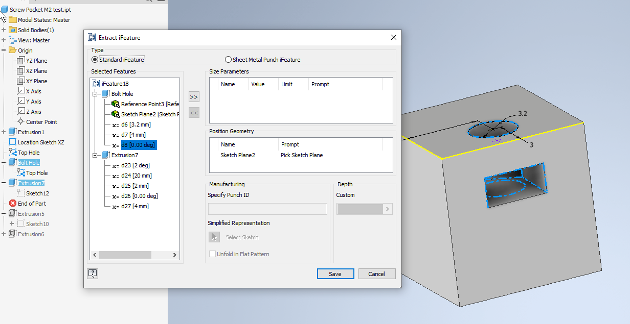Cancel the Extract iFeature dialog
Screen dimensions: 630x324
pyautogui.click(x=376, y=274)
